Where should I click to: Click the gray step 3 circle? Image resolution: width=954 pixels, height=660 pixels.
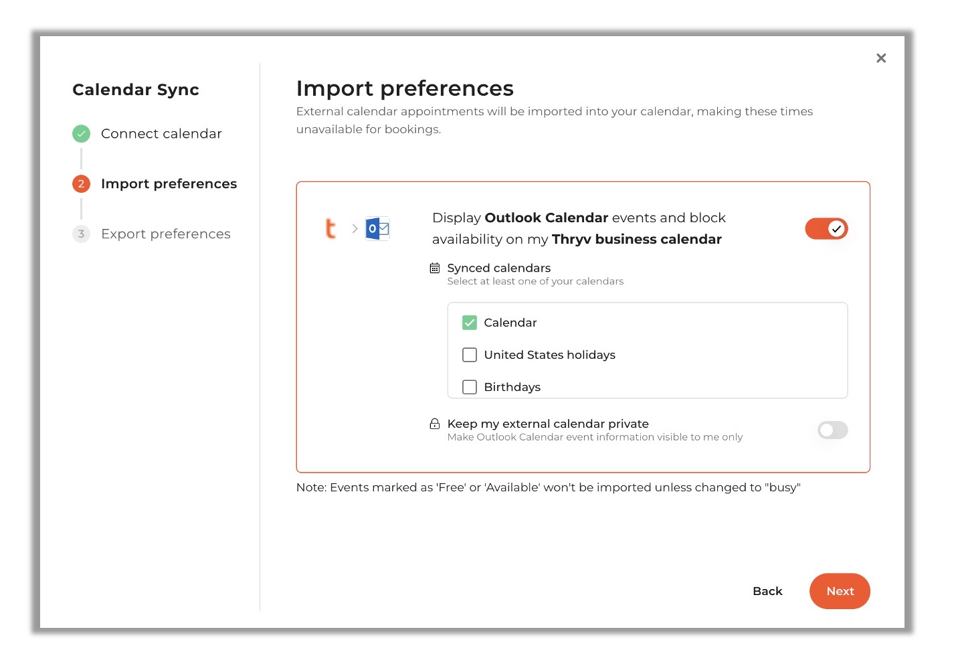81,234
